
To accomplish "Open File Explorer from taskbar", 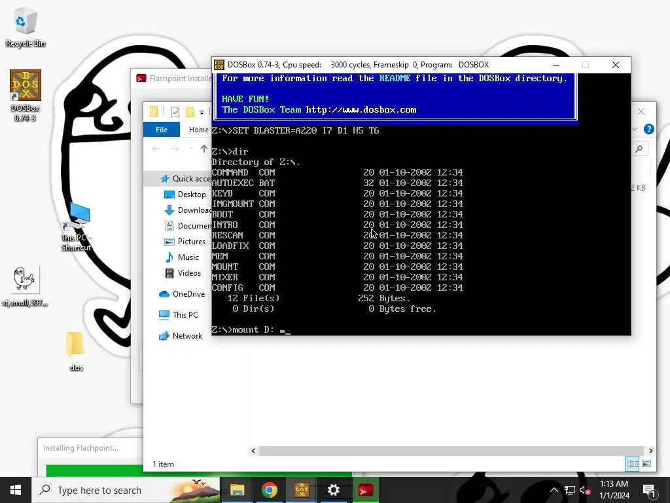I will 237,490.
